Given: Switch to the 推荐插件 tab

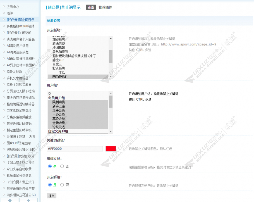Looking at the screenshot, I should (105, 7).
